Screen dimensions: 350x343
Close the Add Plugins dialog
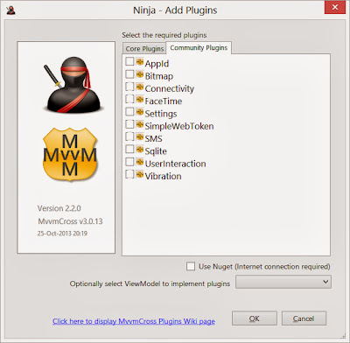pyautogui.click(x=335, y=7)
